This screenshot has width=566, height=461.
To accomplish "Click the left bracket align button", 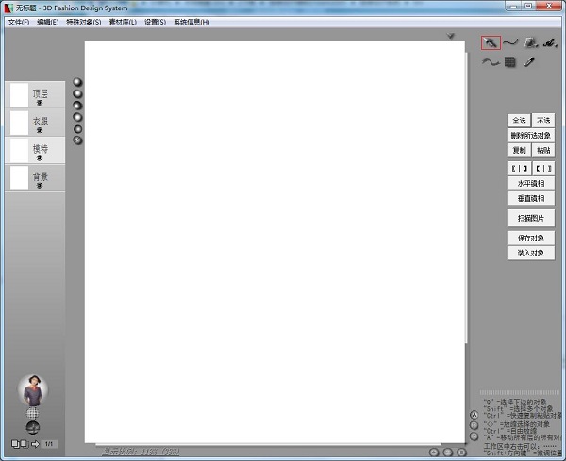I will [x=519, y=169].
